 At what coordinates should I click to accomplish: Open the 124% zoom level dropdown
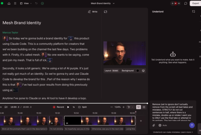118,107
